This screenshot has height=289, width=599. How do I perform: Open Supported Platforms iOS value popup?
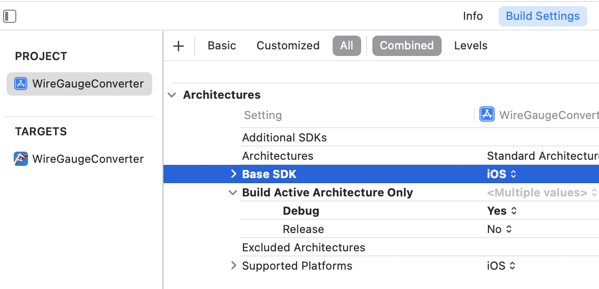pyautogui.click(x=502, y=266)
